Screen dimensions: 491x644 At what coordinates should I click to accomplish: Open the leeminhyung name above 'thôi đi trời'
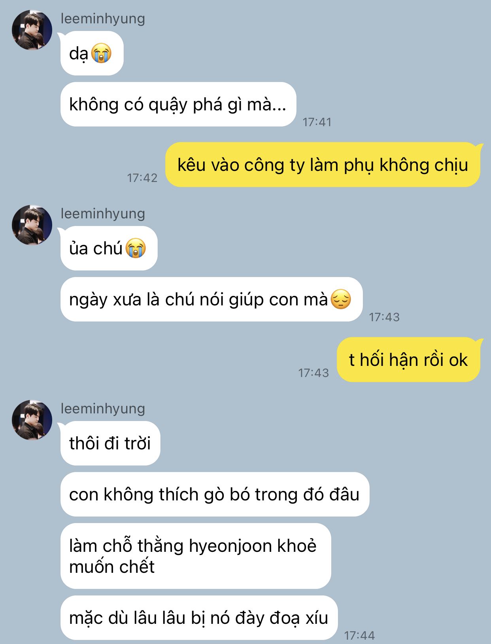[103, 409]
